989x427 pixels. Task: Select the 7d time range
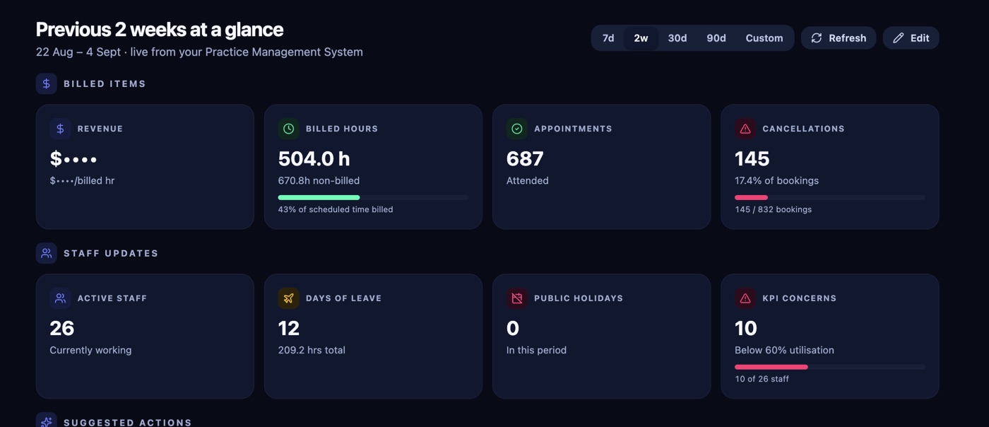pyautogui.click(x=608, y=38)
